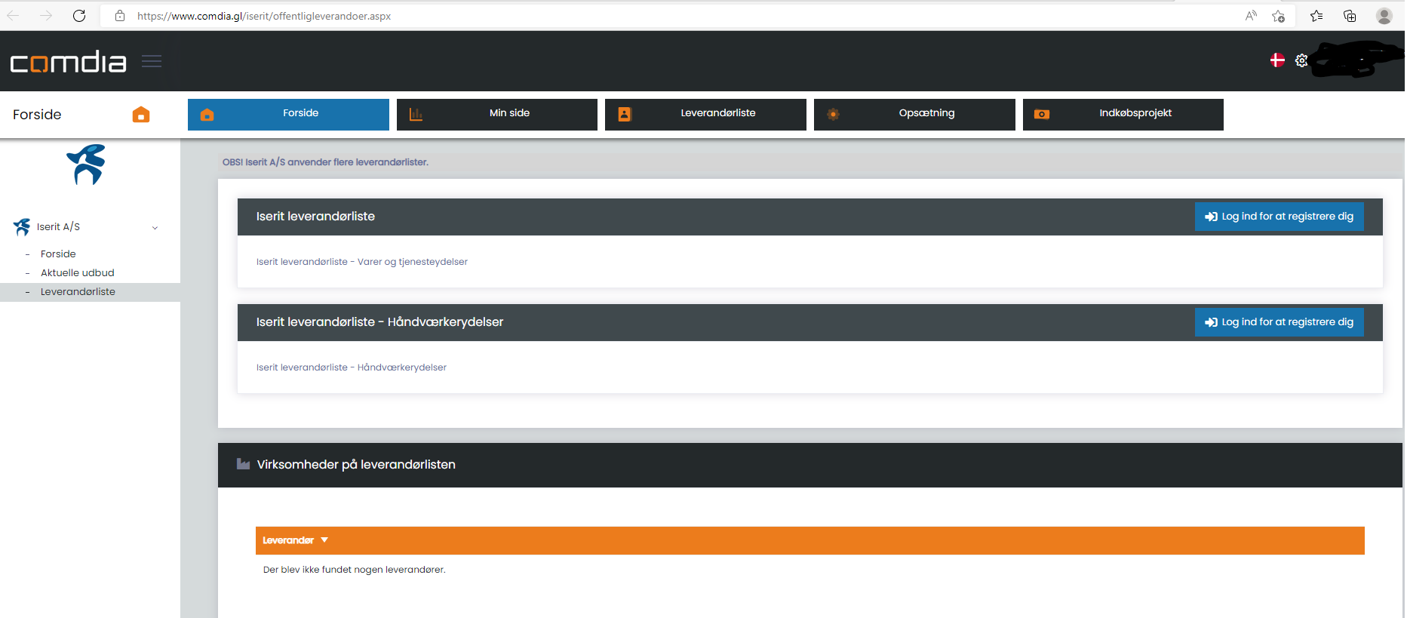This screenshot has height=618, width=1407.
Task: Toggle the hamburger menu beside comdia logo
Action: pos(152,61)
